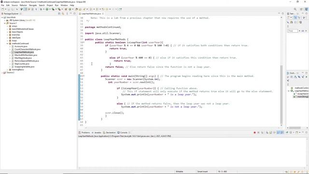Expand the arrays package

pos(8,26)
